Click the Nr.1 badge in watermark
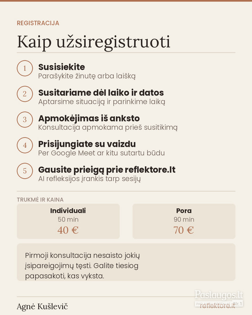 tap(238, 303)
